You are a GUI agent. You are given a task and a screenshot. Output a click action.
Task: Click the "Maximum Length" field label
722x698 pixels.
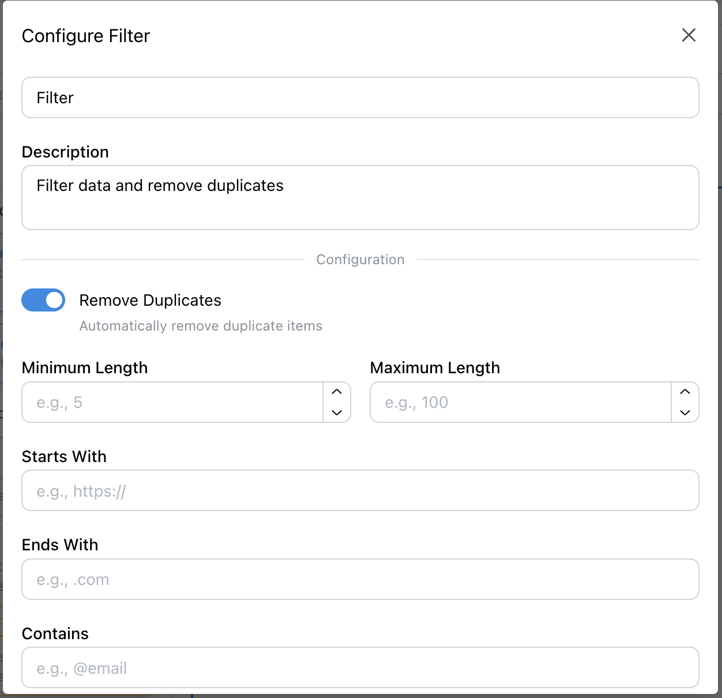click(435, 367)
